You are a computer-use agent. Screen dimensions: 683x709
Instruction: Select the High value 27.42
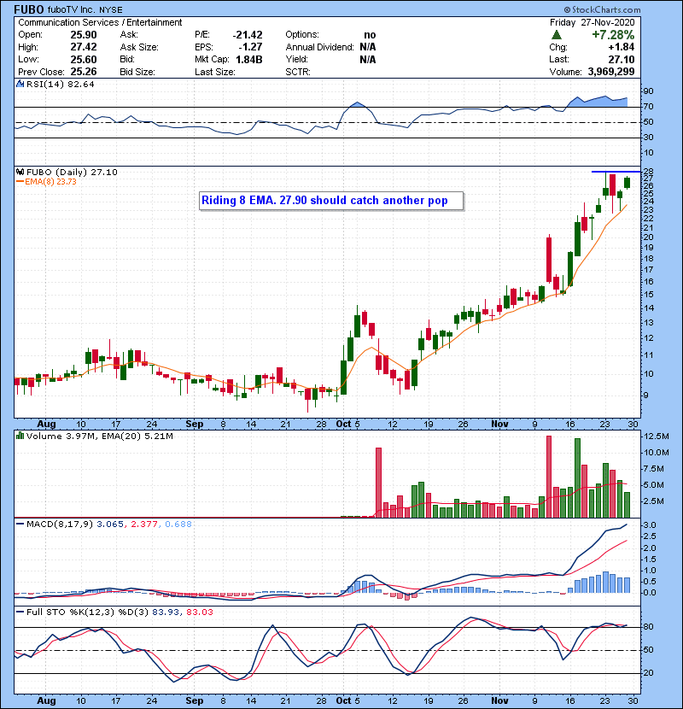[84, 47]
